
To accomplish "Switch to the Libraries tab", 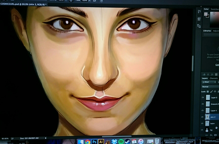I will coord(207,31).
